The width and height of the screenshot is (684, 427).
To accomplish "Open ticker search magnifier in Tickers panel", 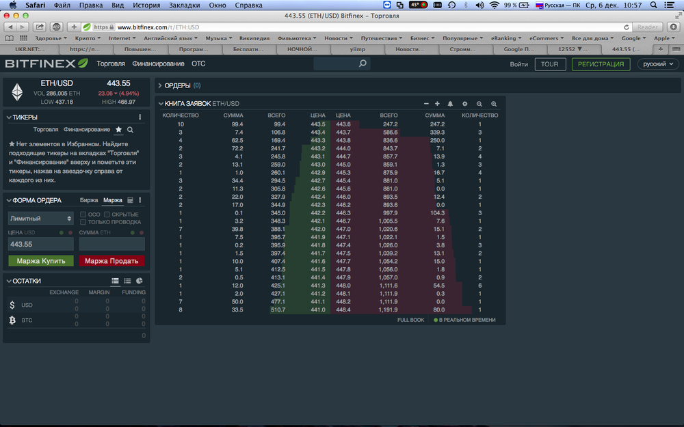I will click(x=130, y=129).
